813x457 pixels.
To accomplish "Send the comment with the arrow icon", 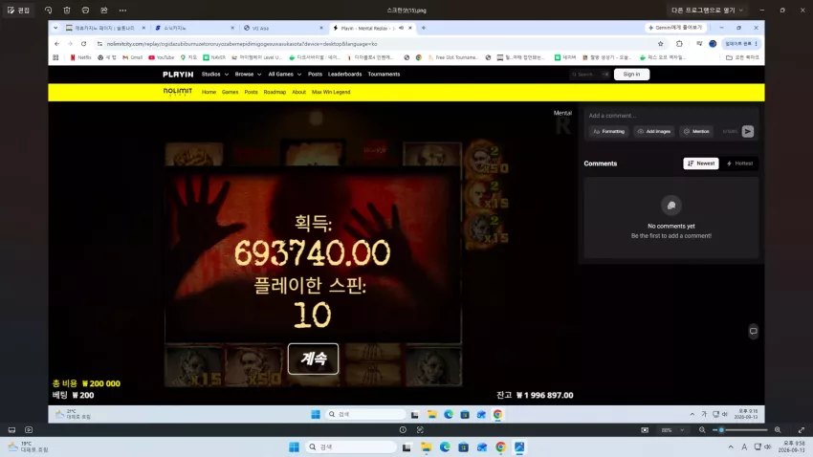I will point(748,132).
